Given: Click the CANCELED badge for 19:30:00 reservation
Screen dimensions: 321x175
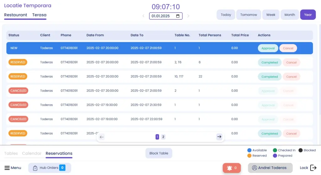Looking at the screenshot, I should tap(18, 105).
